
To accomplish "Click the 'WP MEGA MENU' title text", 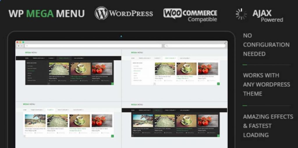I will [47, 13].
